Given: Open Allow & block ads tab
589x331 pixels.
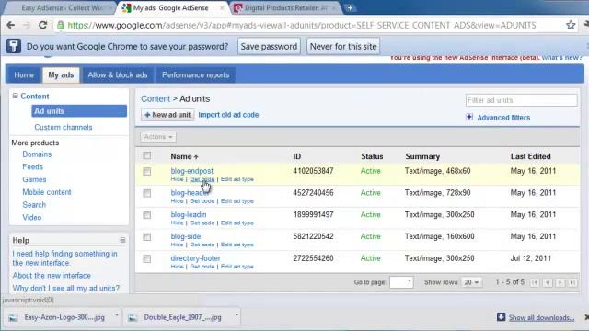Looking at the screenshot, I should (118, 75).
